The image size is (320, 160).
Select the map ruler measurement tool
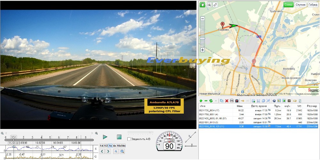215,4
